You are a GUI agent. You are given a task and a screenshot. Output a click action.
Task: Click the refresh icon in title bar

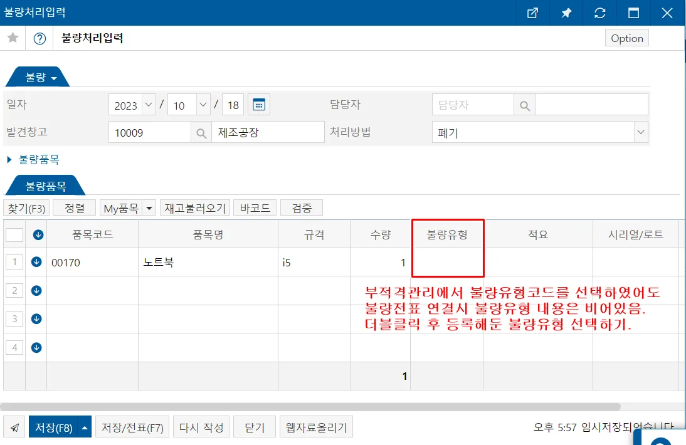(x=600, y=13)
